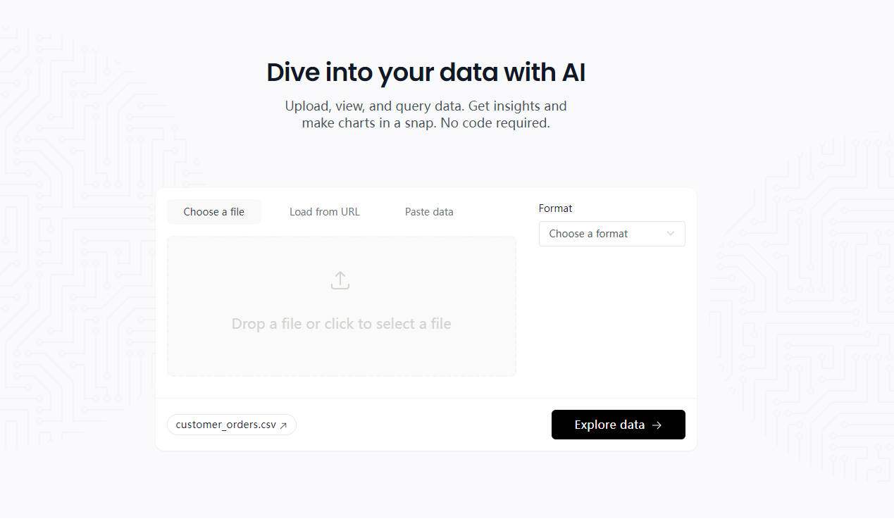894x526 pixels.
Task: Switch to the 'Choose a file' tab
Action: tap(213, 212)
